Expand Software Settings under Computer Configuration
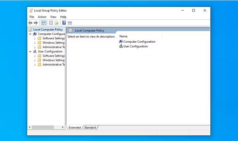238x141 pixels. pyautogui.click(x=35, y=39)
